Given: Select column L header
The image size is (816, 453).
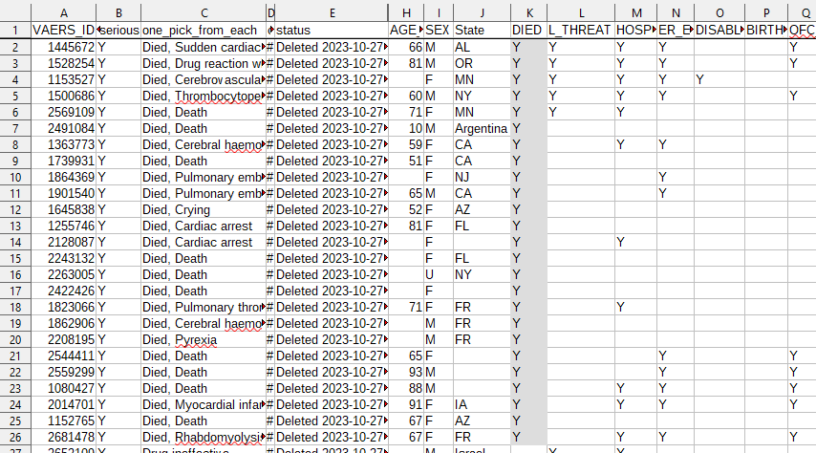Looking at the screenshot, I should point(581,13).
